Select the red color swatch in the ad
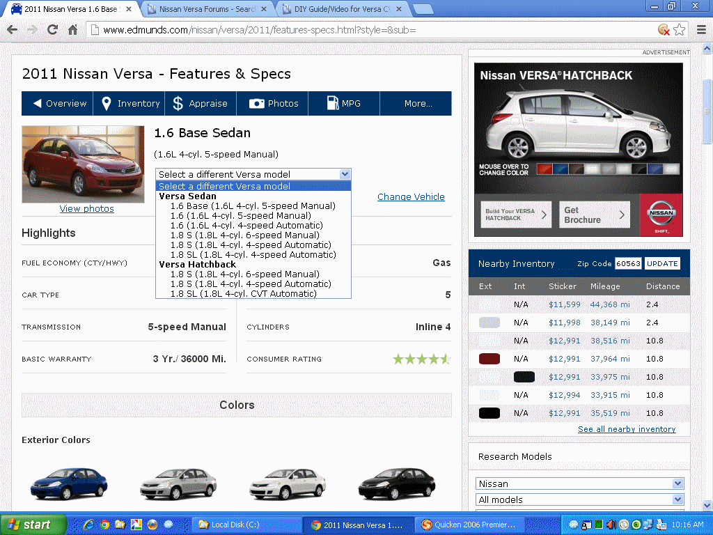 click(544, 169)
